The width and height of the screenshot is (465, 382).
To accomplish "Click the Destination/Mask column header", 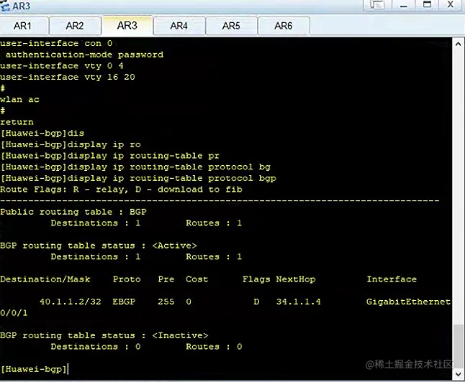I will click(x=45, y=279).
